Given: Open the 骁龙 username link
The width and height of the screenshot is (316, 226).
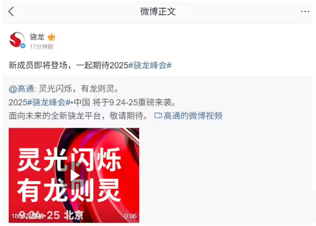Looking at the screenshot, I should pyautogui.click(x=37, y=37).
